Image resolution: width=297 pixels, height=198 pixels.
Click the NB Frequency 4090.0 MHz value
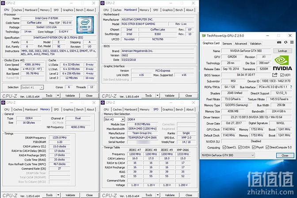click(x=78, y=127)
